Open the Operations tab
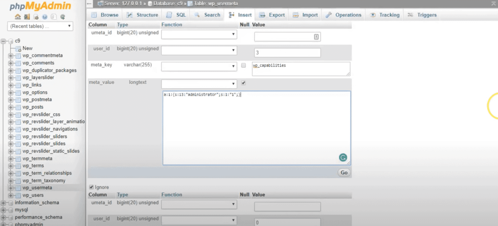The image size is (498, 226). [x=347, y=15]
